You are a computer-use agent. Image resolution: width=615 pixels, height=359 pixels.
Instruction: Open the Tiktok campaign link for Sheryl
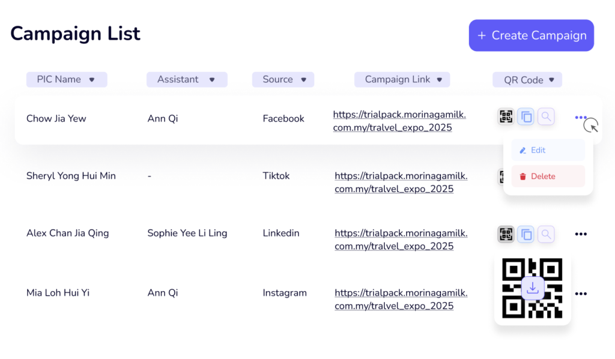(x=401, y=183)
